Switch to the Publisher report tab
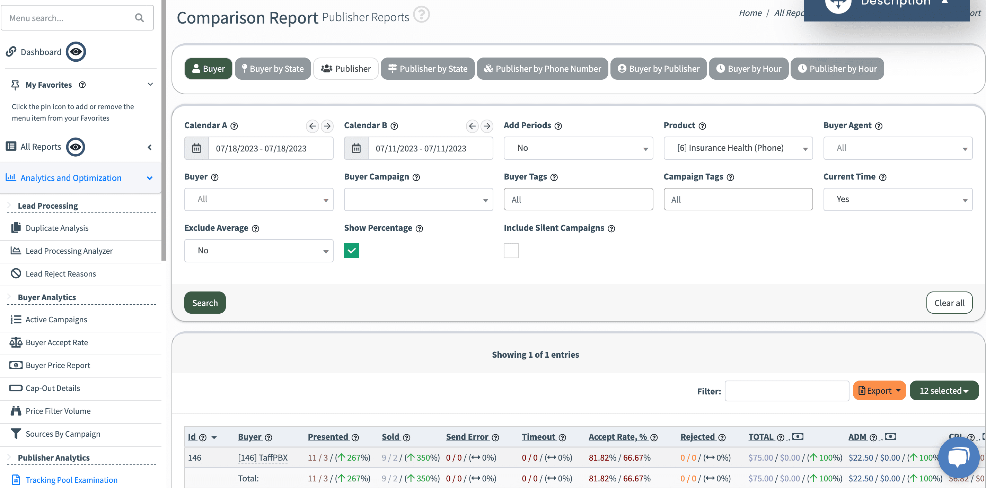 pyautogui.click(x=346, y=69)
